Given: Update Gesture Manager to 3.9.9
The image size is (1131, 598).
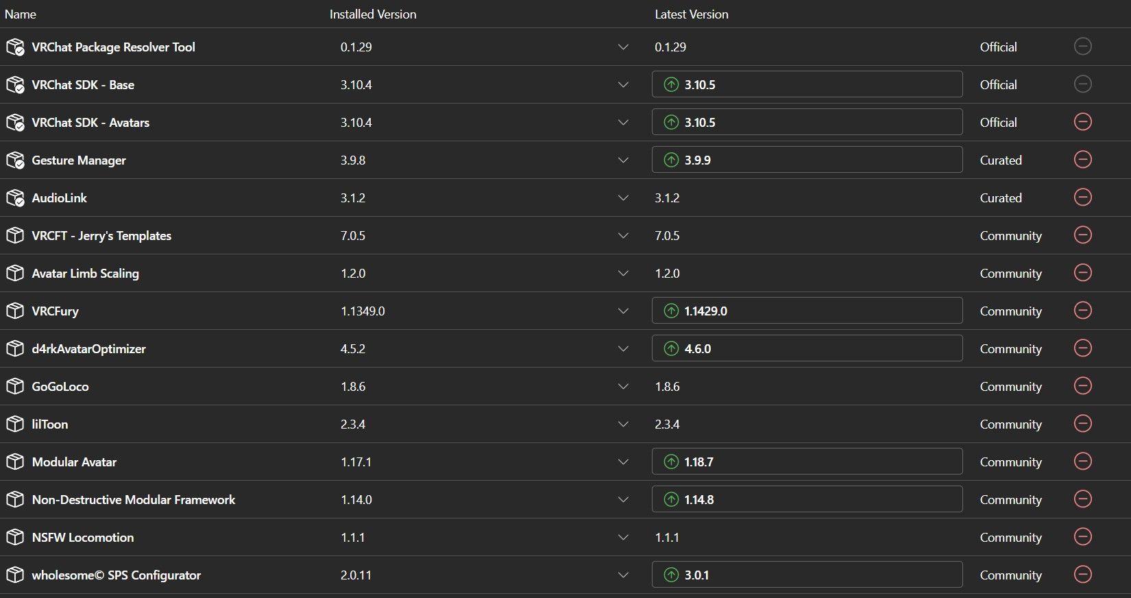Looking at the screenshot, I should [807, 160].
